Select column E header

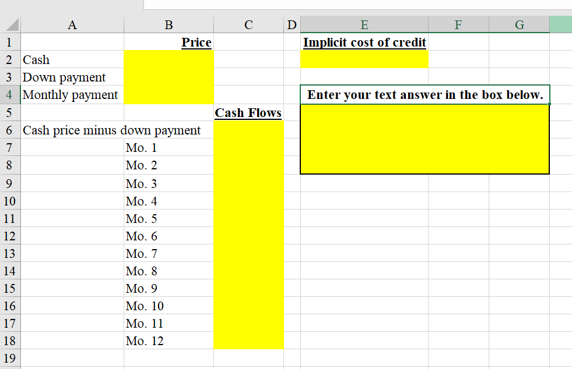pos(364,24)
